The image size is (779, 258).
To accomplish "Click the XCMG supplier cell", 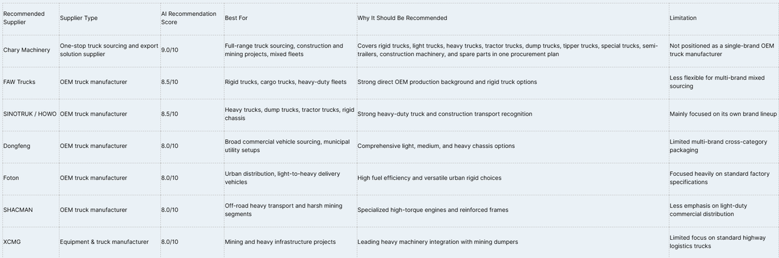I will click(x=29, y=242).
